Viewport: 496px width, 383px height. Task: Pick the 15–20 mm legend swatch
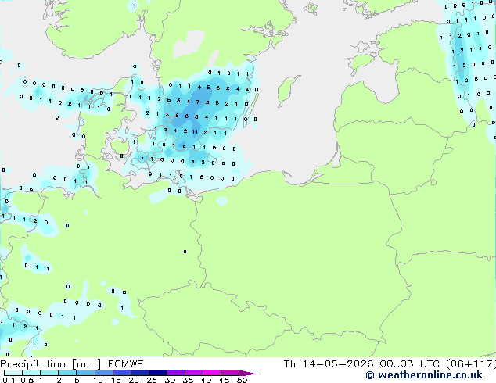(x=121, y=373)
